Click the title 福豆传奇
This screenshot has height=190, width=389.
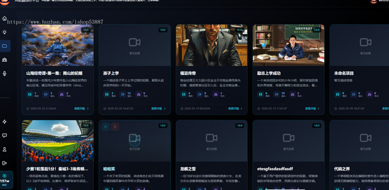point(188,73)
